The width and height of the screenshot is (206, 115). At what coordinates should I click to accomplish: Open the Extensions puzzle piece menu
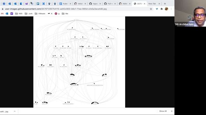click(162, 9)
